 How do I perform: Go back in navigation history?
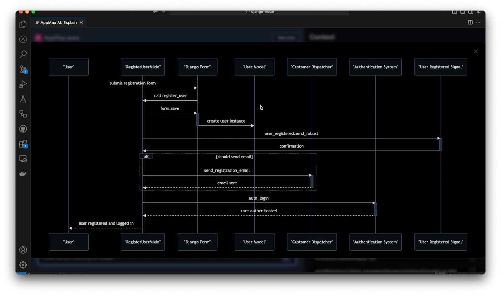pos(155,12)
